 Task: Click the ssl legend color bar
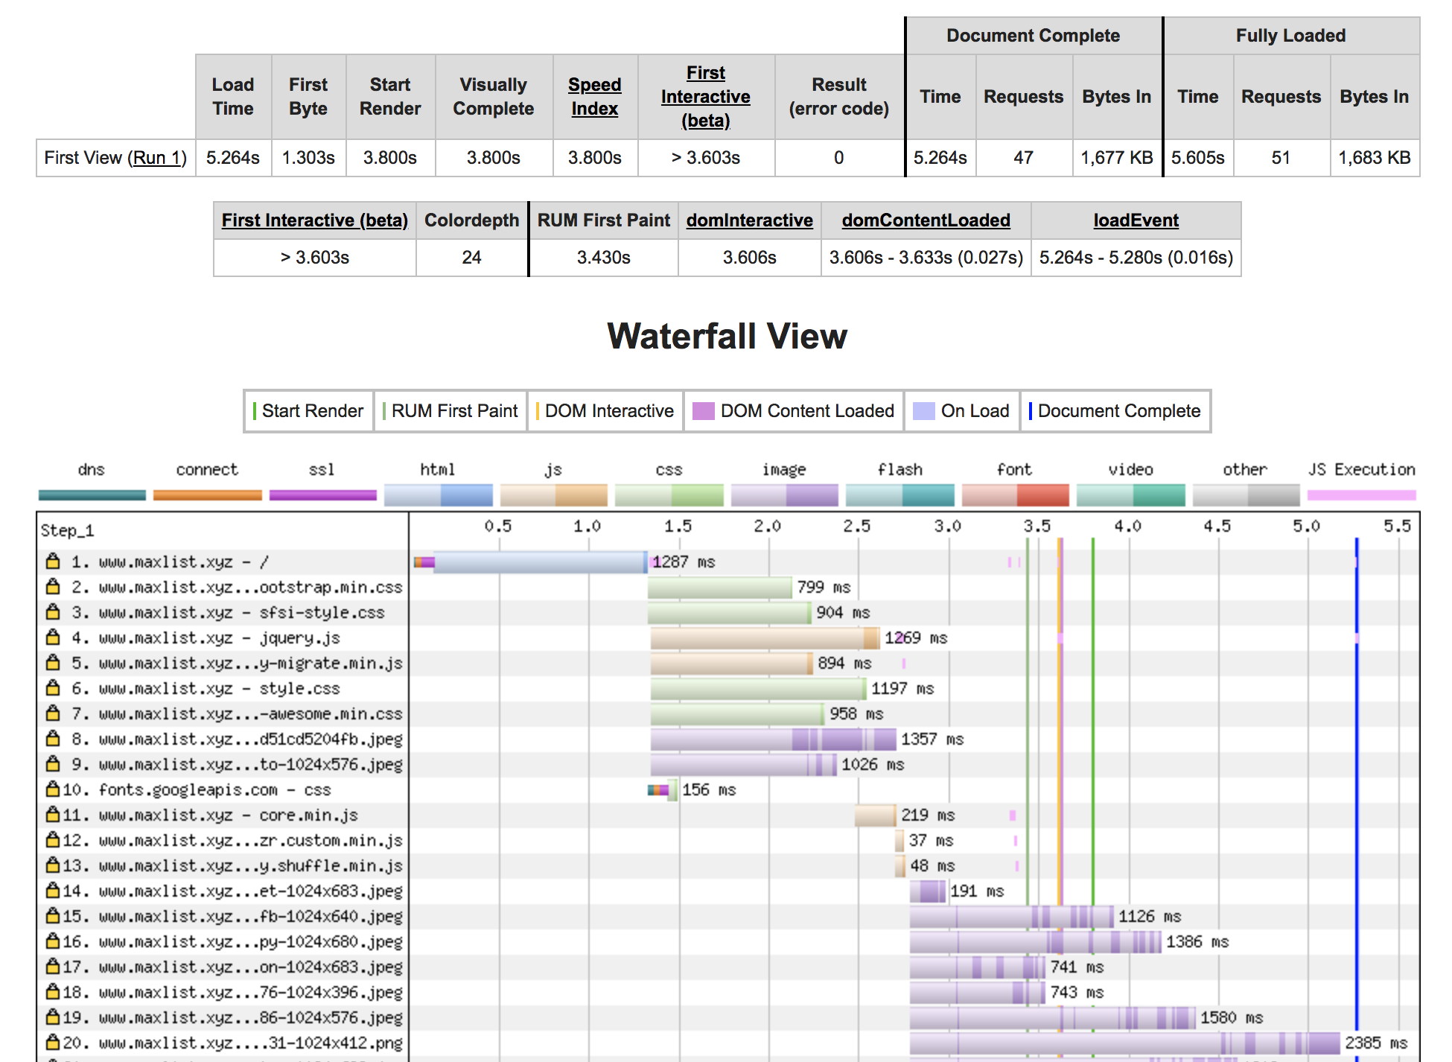[323, 495]
